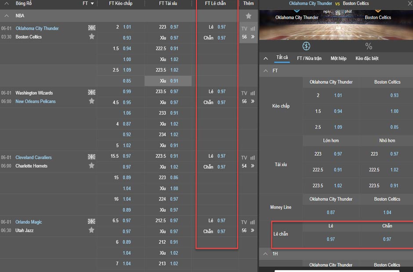Click the Boston Celtics team name in list
The height and width of the screenshot is (272, 413).
pyautogui.click(x=29, y=37)
